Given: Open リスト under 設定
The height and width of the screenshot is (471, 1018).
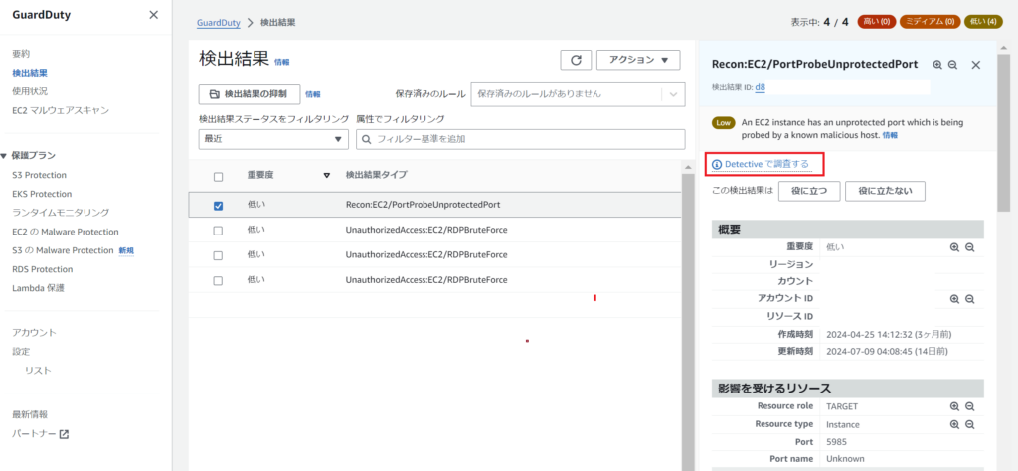Looking at the screenshot, I should pyautogui.click(x=39, y=371).
